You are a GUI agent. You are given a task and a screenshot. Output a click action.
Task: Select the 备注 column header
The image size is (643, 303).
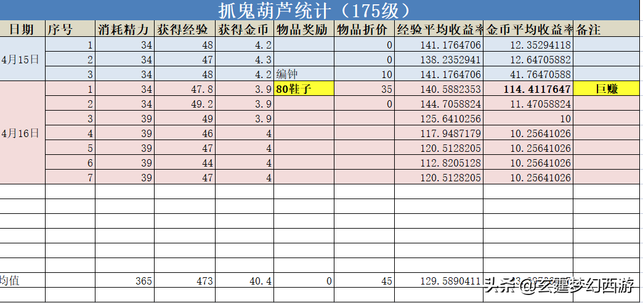pos(607,30)
